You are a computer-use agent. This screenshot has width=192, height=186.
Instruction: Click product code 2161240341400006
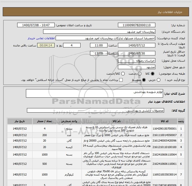pyautogui.click(x=165, y=185)
